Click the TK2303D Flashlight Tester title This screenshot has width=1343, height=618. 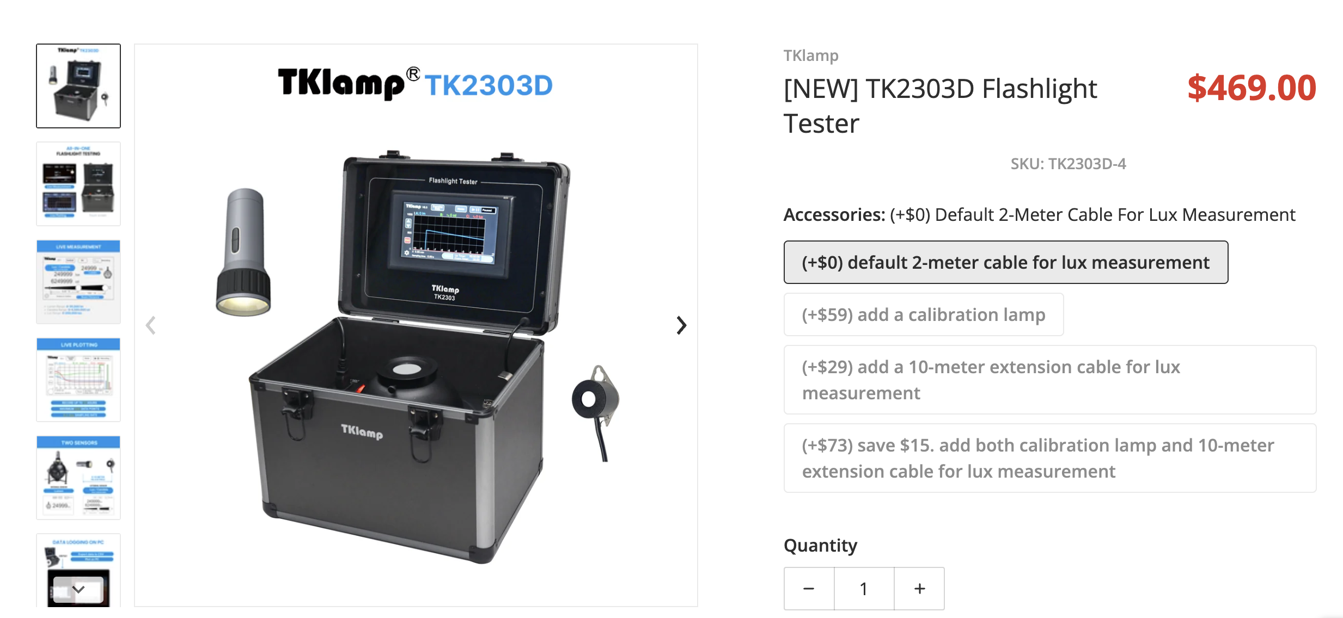tap(941, 106)
